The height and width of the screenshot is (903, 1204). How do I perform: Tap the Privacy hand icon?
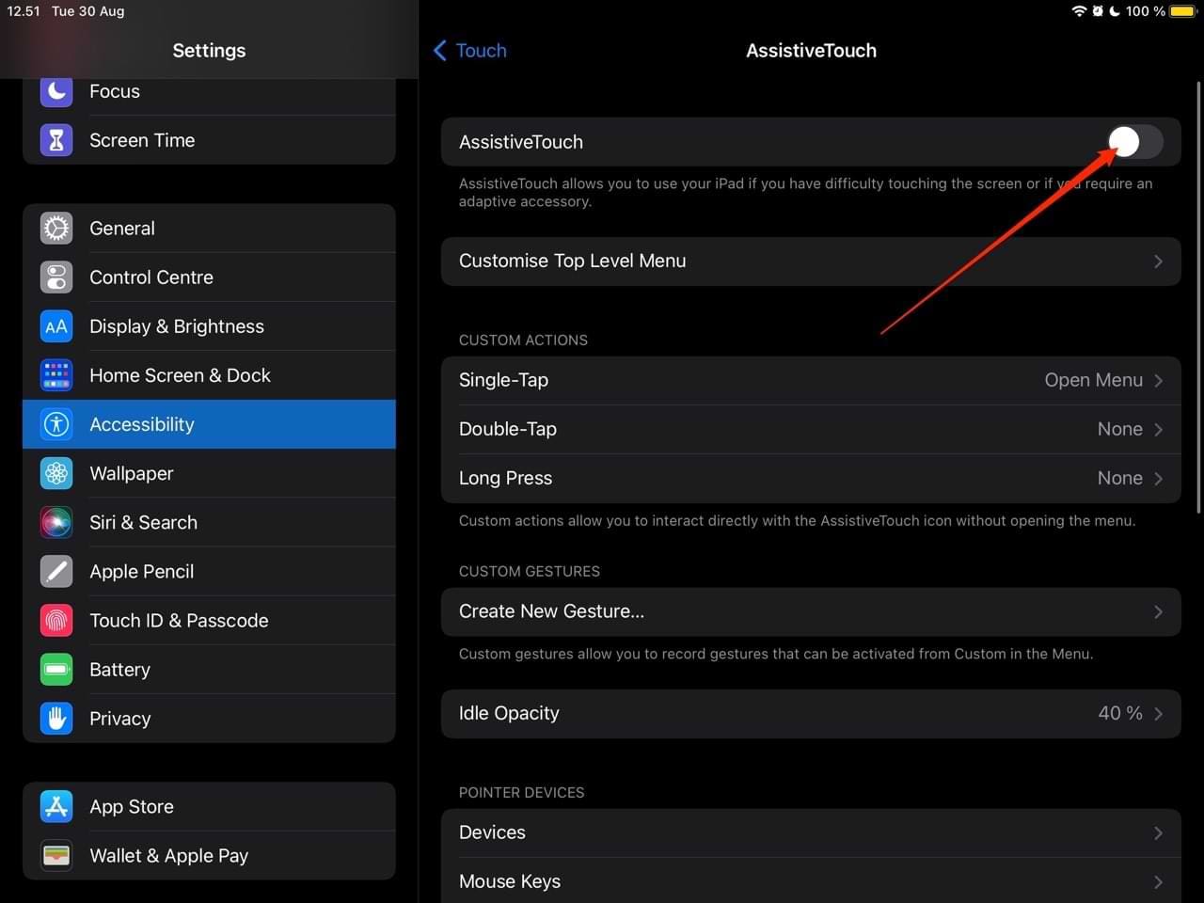click(x=56, y=719)
